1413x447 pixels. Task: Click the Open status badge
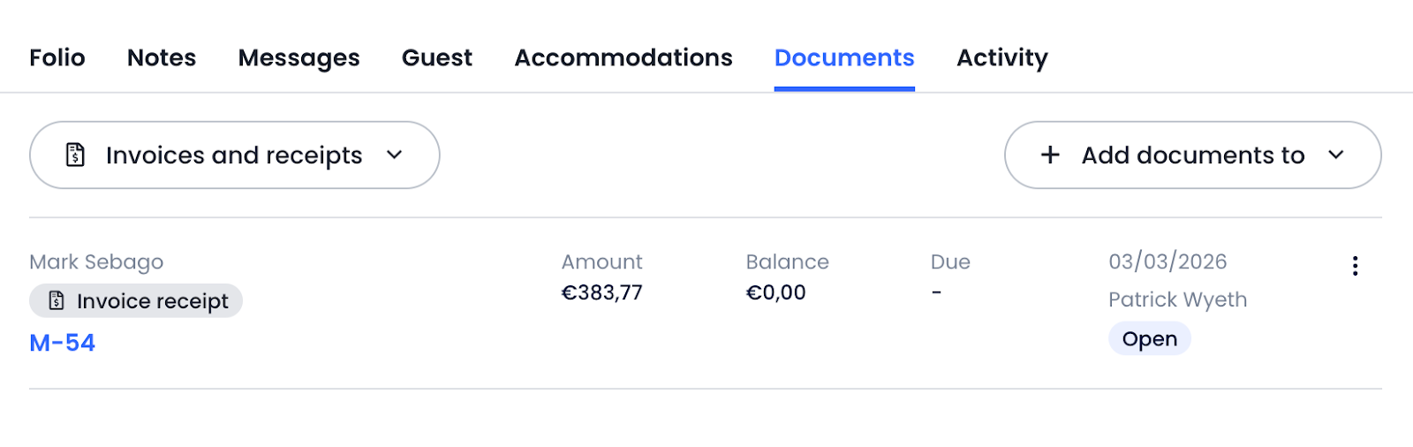tap(1149, 338)
